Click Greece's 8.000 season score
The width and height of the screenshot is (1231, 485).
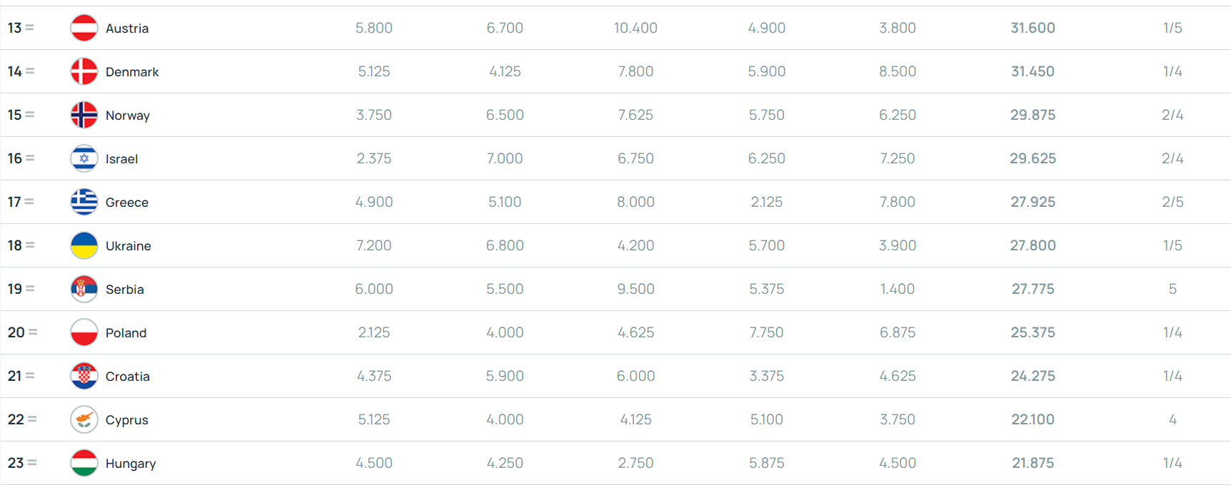[635, 202]
